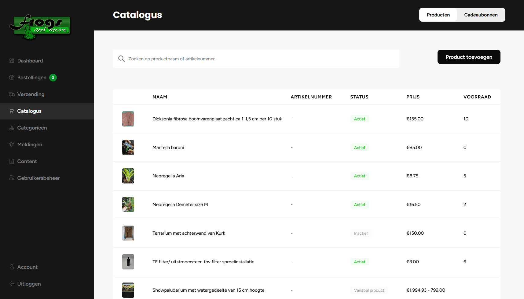Viewport: 524px width, 299px height.
Task: Click price range €1,994.93 - 799.00
Action: pyautogui.click(x=426, y=290)
